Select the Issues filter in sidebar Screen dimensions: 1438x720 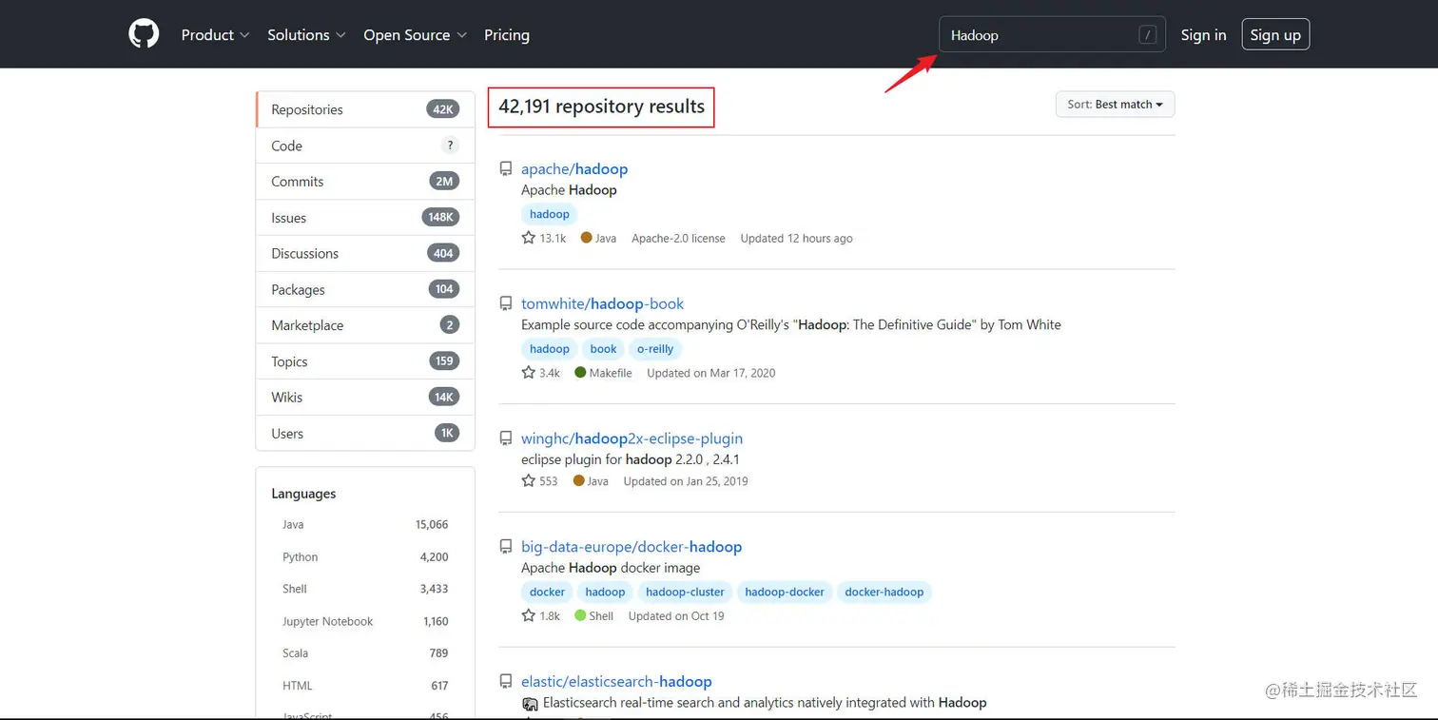tap(289, 218)
